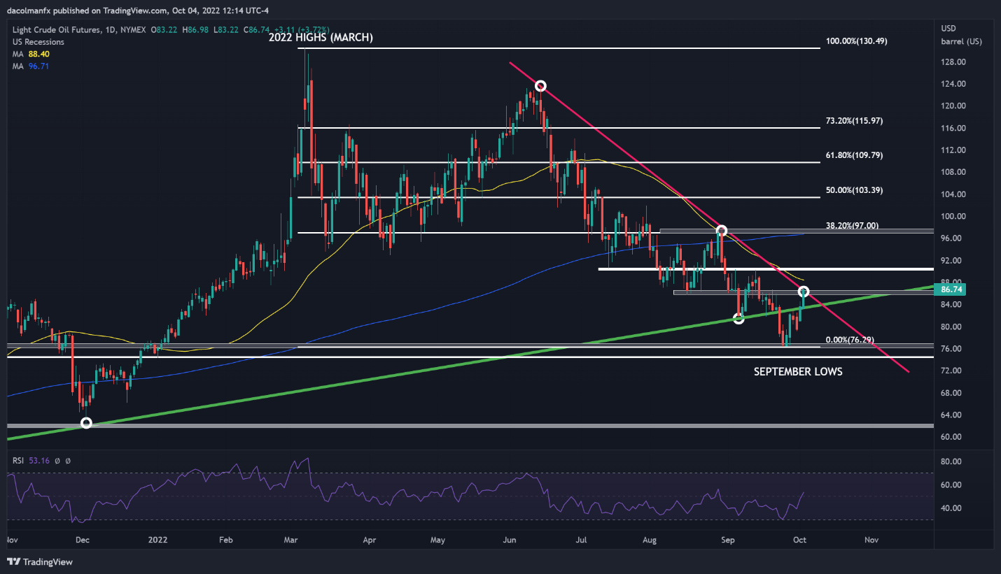This screenshot has height=574, width=1001.
Task: Click the circle marker at the 97.00 level
Action: pyautogui.click(x=722, y=230)
